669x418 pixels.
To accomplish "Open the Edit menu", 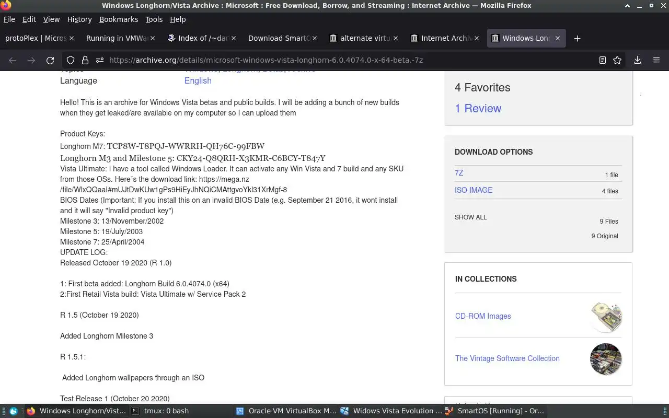I will point(29,19).
